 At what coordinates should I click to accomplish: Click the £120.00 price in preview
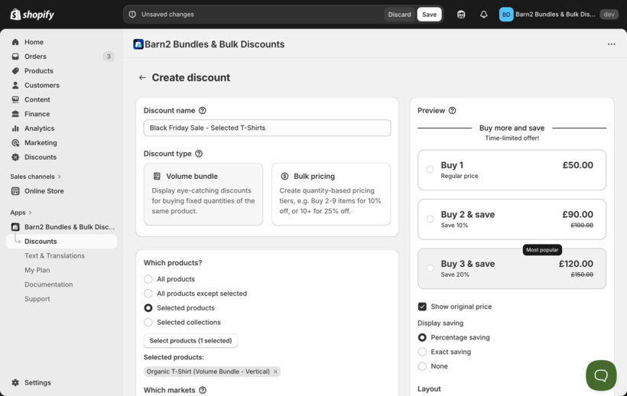[x=576, y=264]
